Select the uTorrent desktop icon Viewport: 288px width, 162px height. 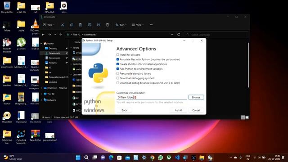tap(21, 44)
